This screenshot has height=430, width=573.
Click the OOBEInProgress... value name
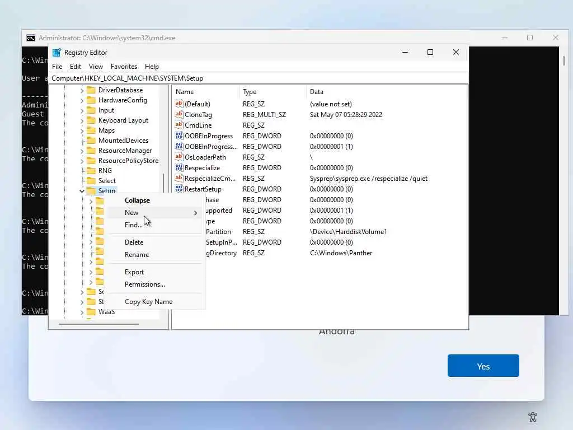tap(211, 146)
